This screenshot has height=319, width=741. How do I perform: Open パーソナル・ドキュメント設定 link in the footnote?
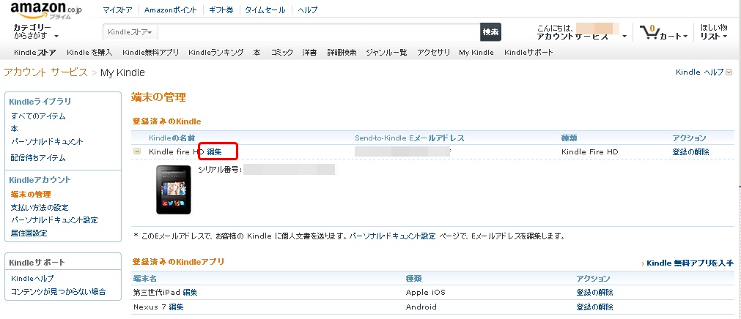point(392,236)
